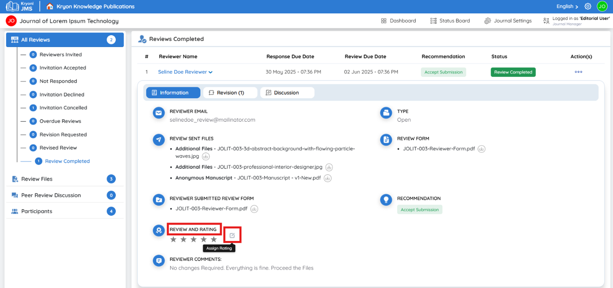
Task: Click the Reviewer Comments speech icon
Action: click(159, 261)
